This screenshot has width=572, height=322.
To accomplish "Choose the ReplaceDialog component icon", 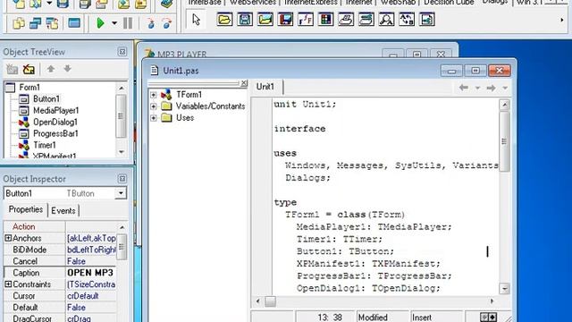I will tap(407, 20).
